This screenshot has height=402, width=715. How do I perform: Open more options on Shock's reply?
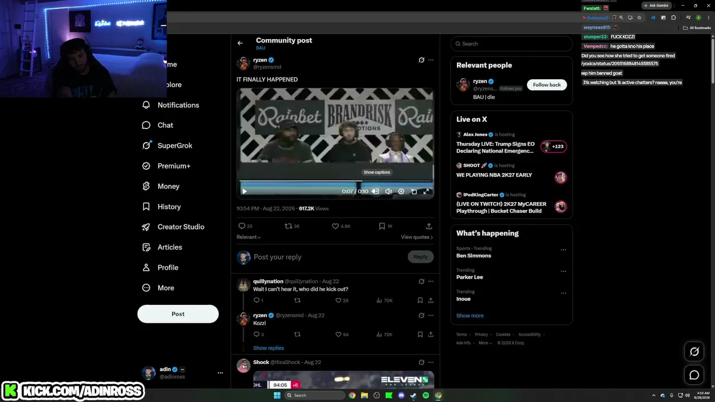click(431, 362)
